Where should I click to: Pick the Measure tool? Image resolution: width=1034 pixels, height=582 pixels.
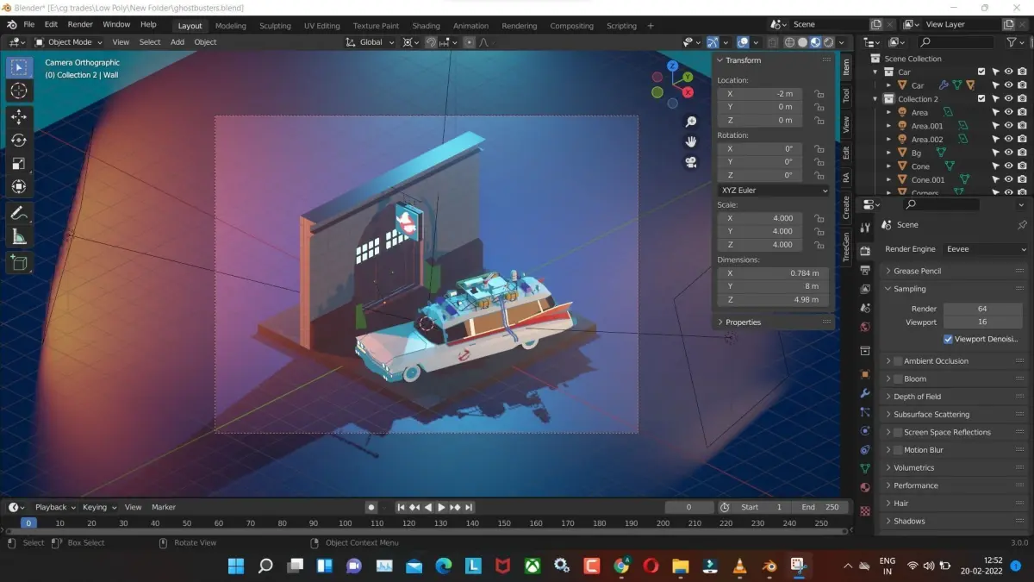pos(19,237)
